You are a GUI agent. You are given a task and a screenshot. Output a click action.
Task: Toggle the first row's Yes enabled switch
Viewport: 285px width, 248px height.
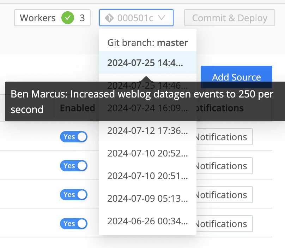pos(74,137)
